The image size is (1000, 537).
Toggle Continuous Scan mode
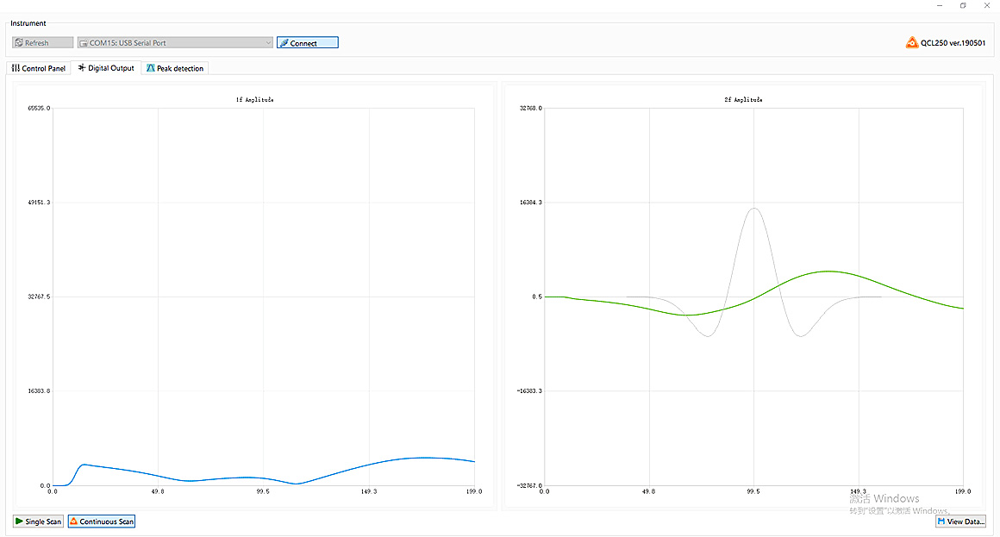pyautogui.click(x=102, y=521)
